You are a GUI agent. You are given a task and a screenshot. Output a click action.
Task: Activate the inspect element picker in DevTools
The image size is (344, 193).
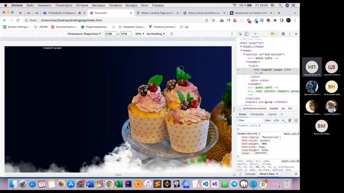240,34
